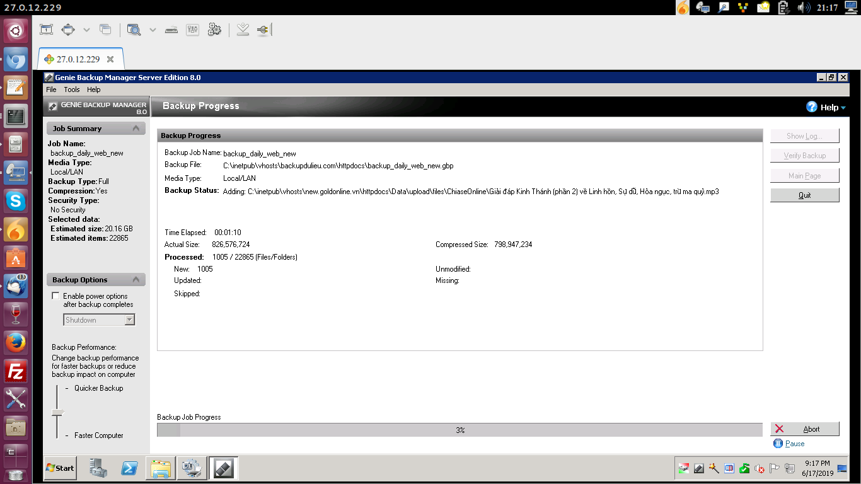
Task: Click the action center flag tray icon
Action: tap(775, 468)
